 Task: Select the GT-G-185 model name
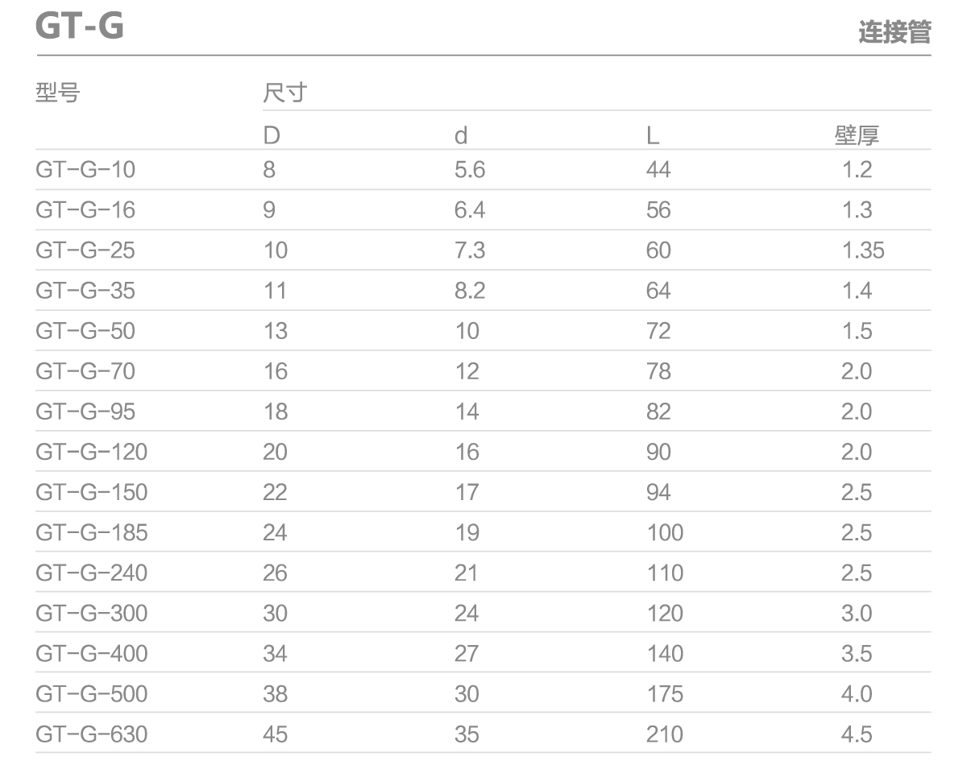pyautogui.click(x=92, y=532)
